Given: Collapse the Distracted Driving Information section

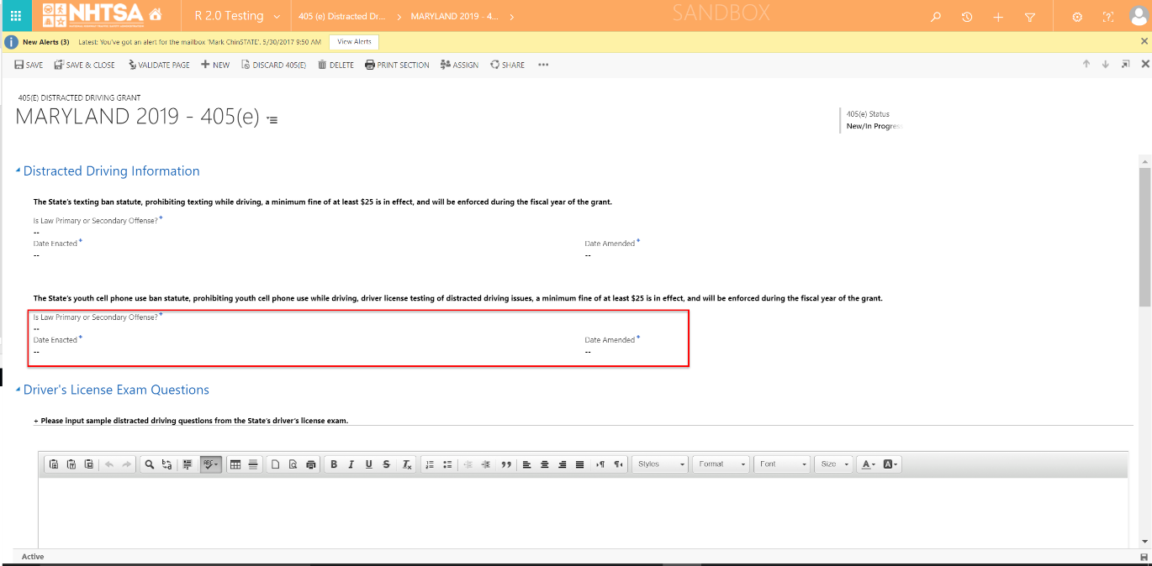Looking at the screenshot, I should (x=18, y=171).
